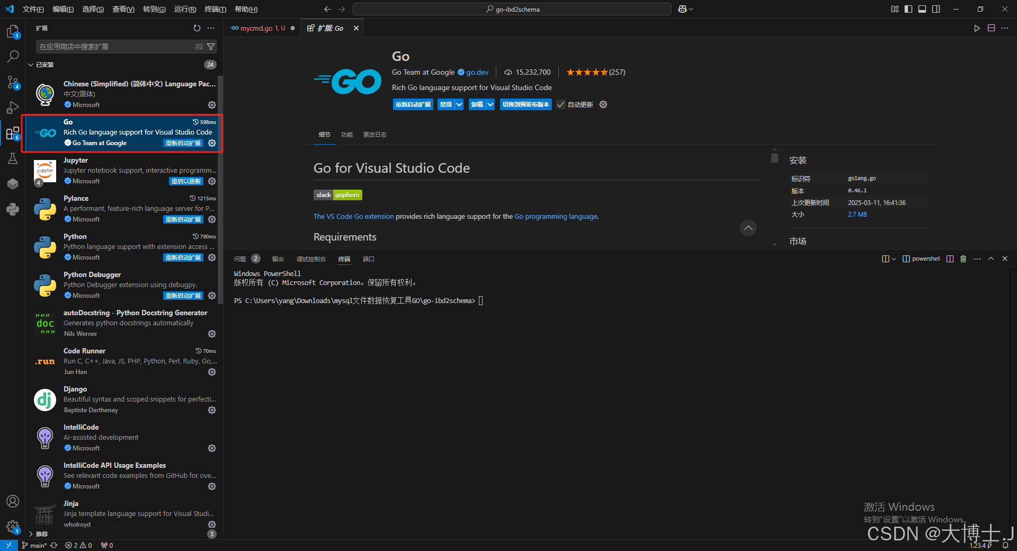Open the Testing flask view
The height and width of the screenshot is (551, 1017).
(x=13, y=158)
